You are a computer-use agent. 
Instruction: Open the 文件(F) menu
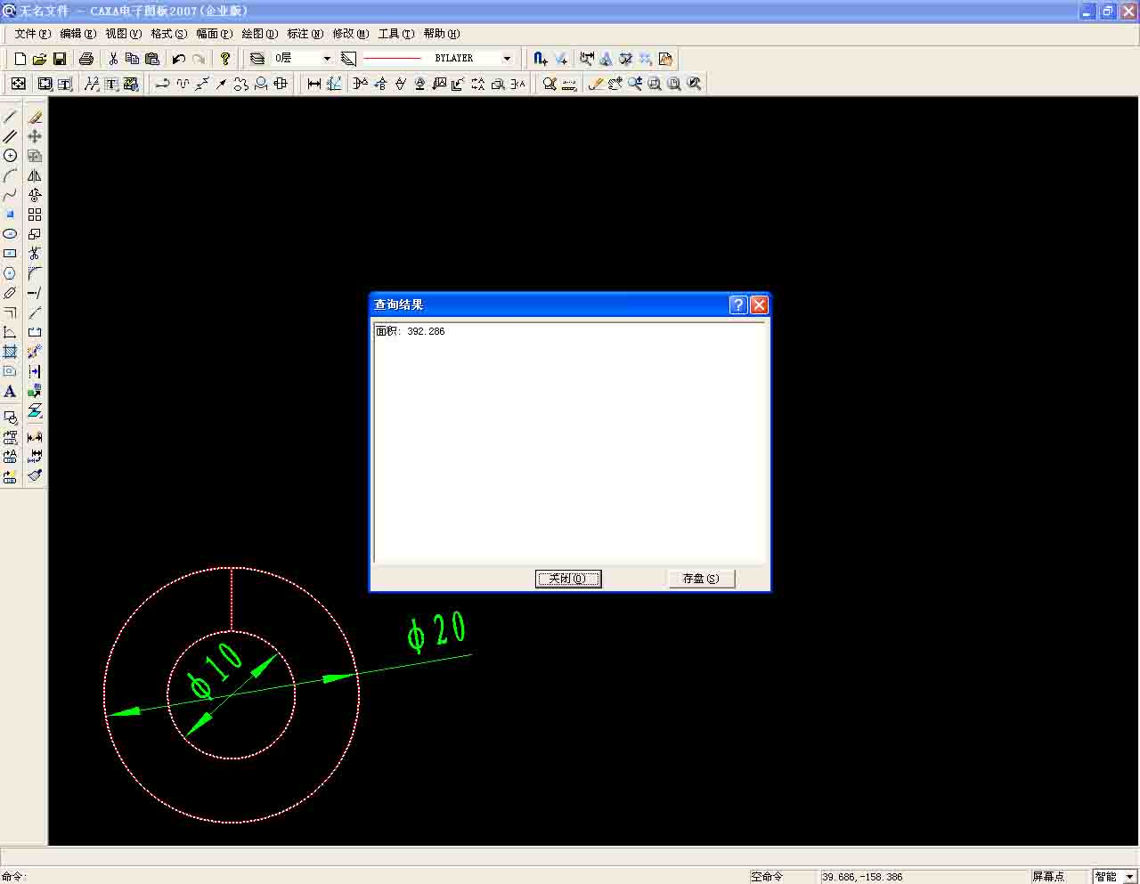pos(33,34)
